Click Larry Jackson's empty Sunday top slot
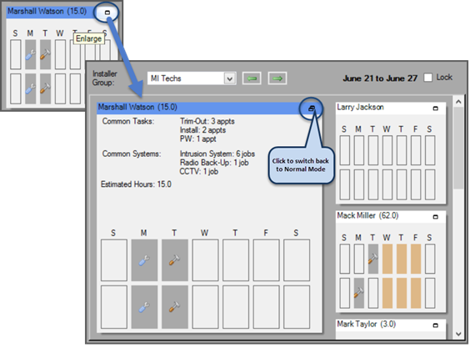The image size is (470, 348). click(345, 150)
